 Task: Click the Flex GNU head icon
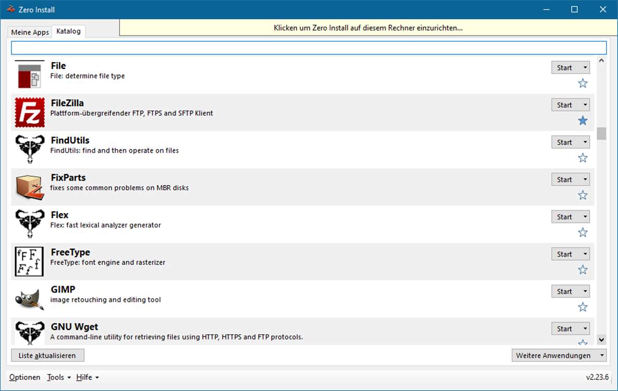30,224
